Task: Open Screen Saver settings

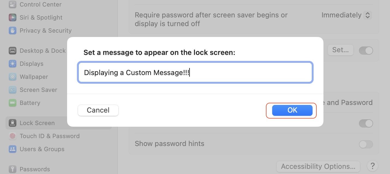Action: (x=12, y=90)
